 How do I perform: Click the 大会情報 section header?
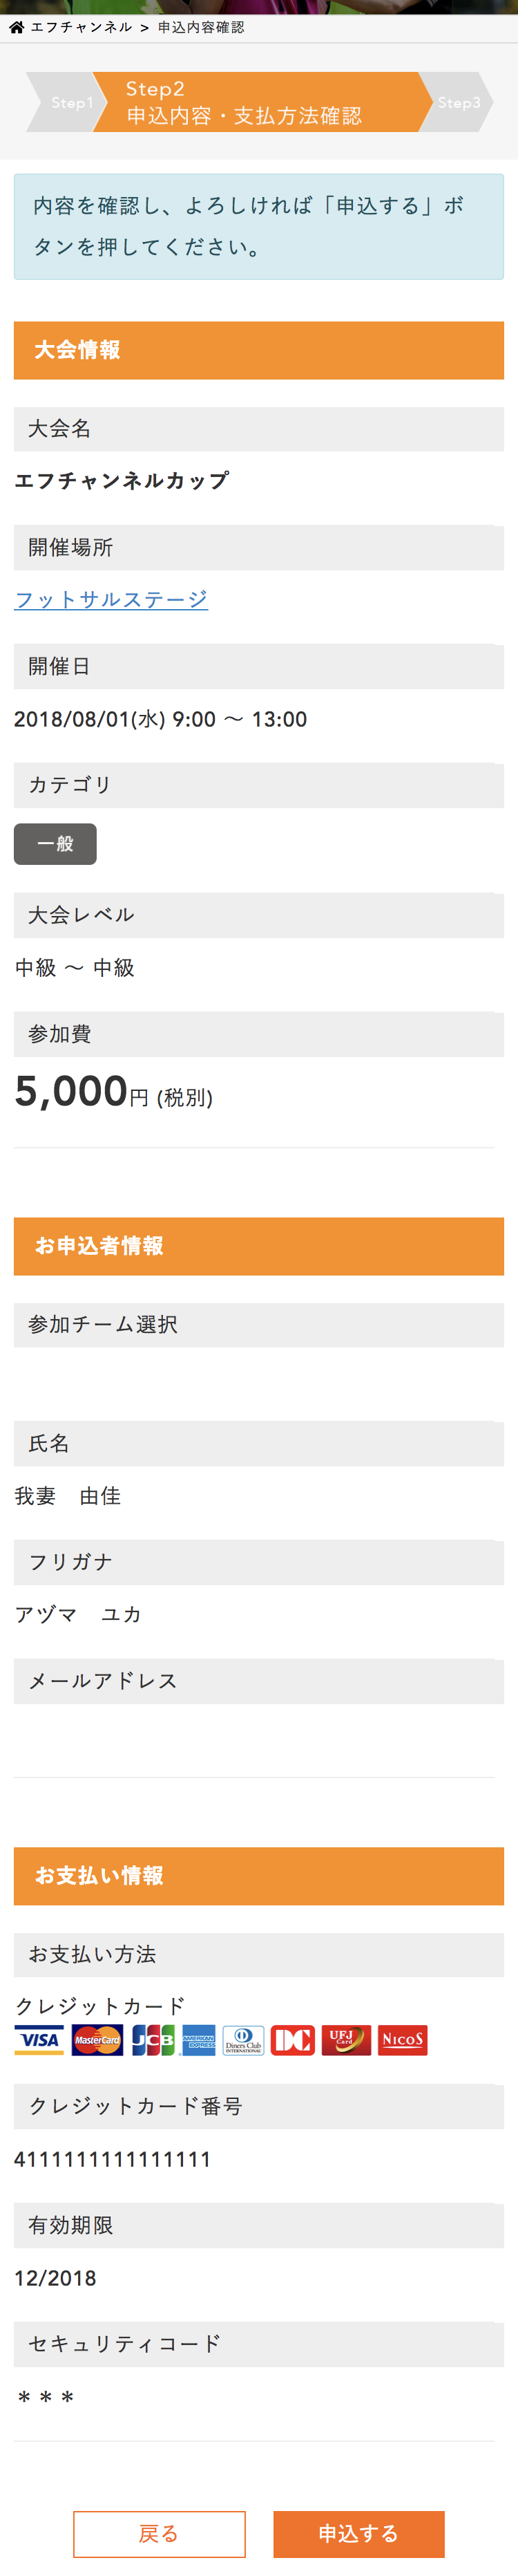[258, 350]
